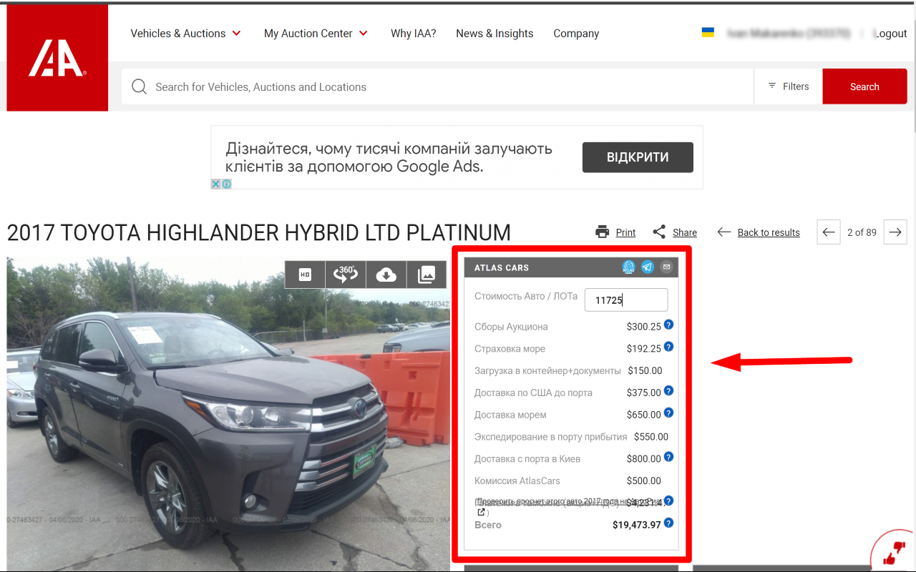Click the $19,473.97 total value
916x572 pixels.
[x=637, y=525]
